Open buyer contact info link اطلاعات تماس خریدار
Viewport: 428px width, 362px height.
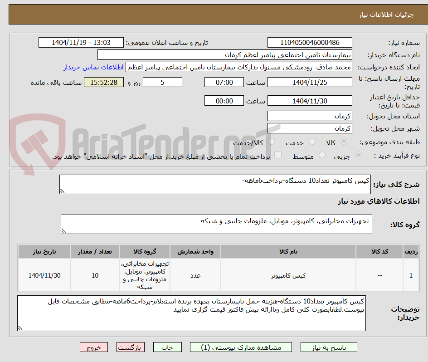(93, 67)
